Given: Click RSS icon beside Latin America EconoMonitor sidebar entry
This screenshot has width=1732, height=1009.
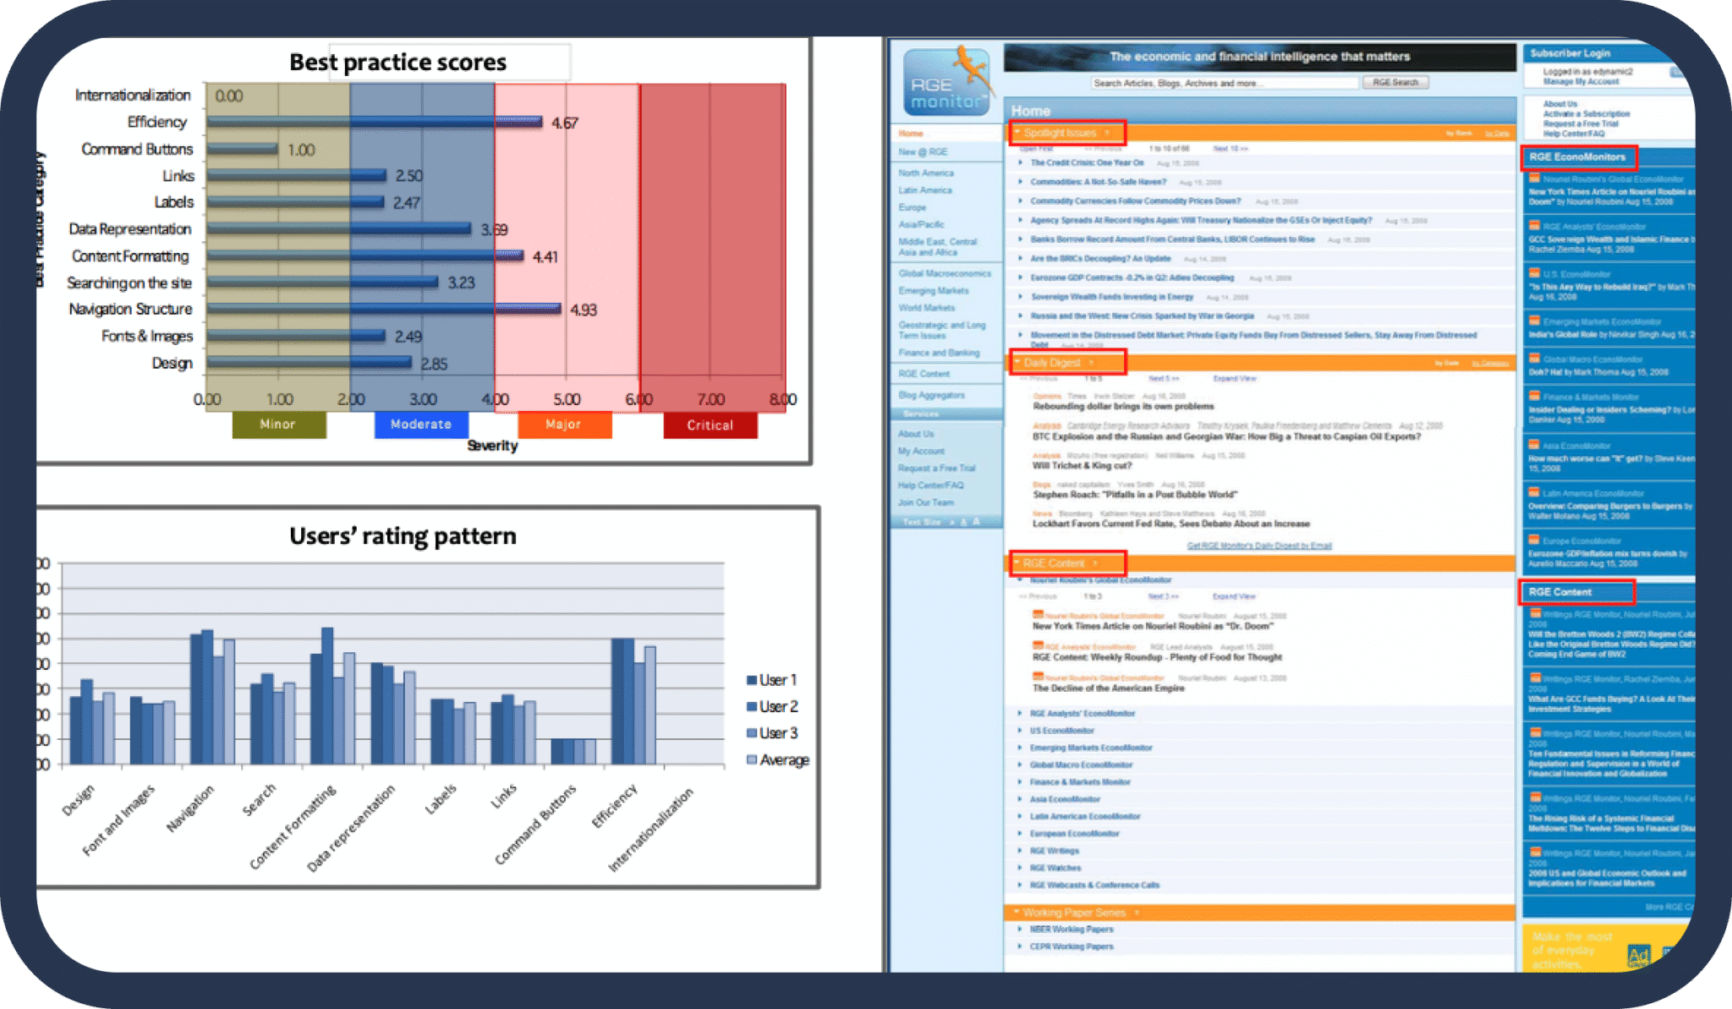Looking at the screenshot, I should coord(1534,492).
